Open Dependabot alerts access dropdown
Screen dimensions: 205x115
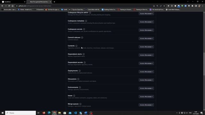point(146,55)
